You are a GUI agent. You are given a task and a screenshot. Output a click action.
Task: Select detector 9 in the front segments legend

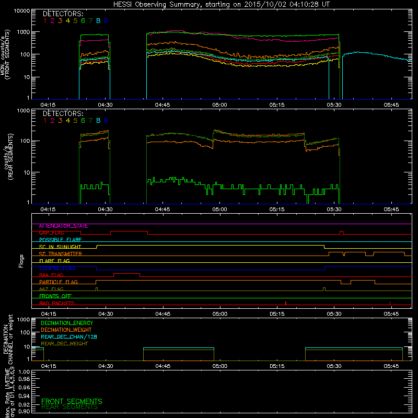106,21
